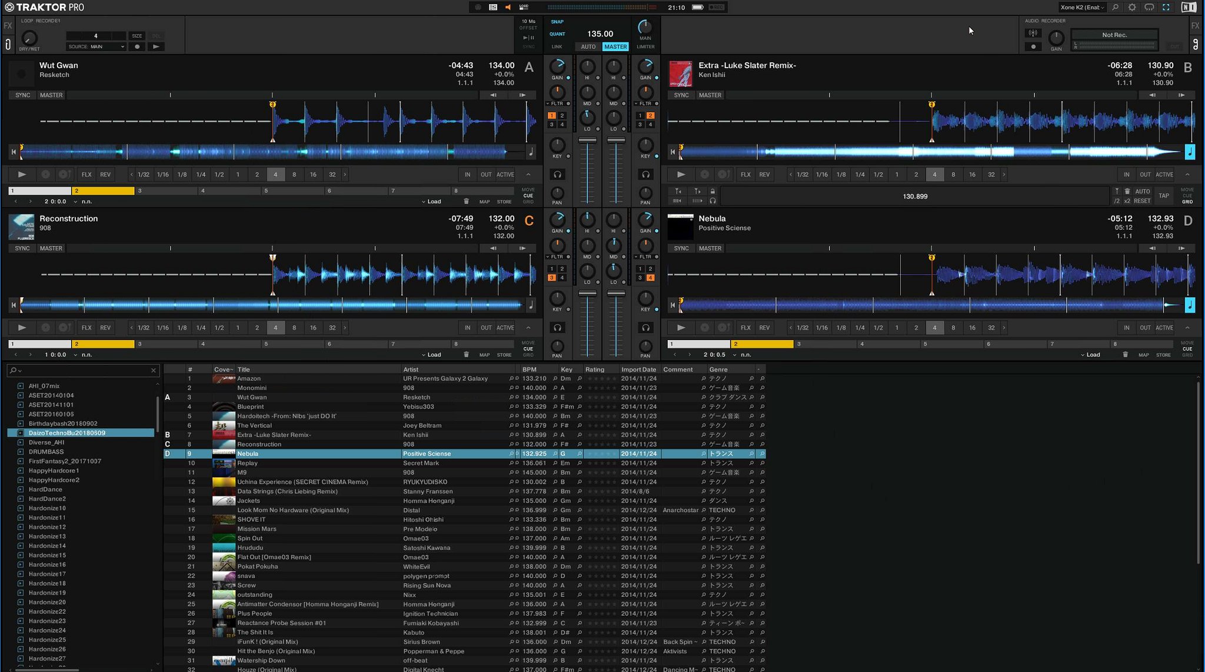Toggle REV reverse on deck D
This screenshot has height=672, width=1205.
pos(764,328)
